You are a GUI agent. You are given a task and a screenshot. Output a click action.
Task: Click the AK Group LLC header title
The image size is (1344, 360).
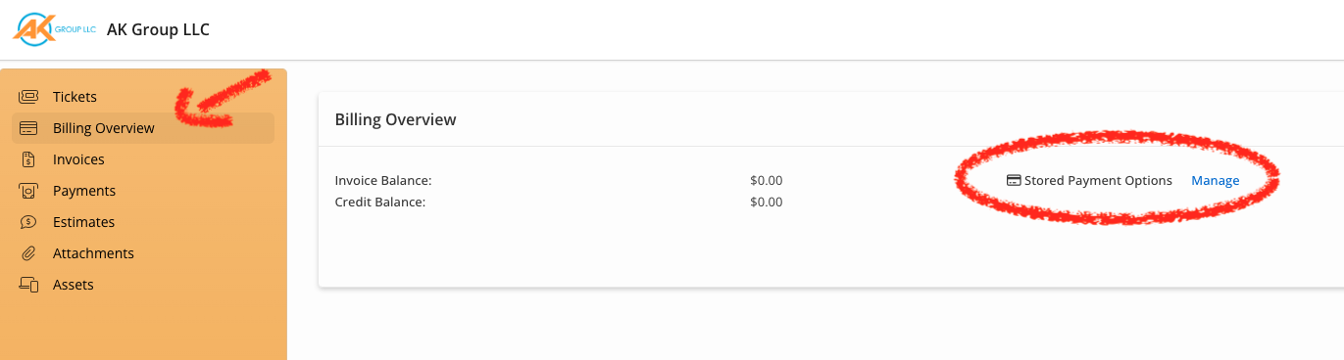click(x=158, y=29)
